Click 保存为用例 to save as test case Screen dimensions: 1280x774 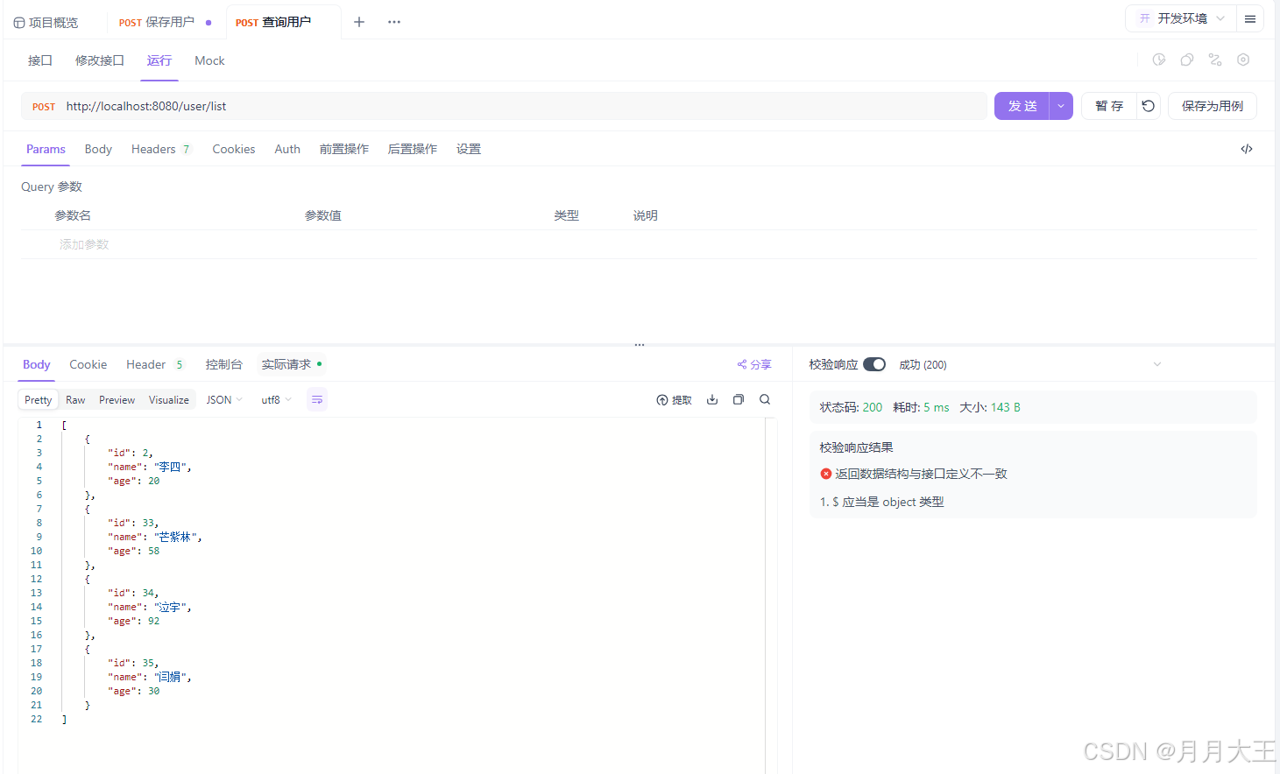pyautogui.click(x=1213, y=105)
